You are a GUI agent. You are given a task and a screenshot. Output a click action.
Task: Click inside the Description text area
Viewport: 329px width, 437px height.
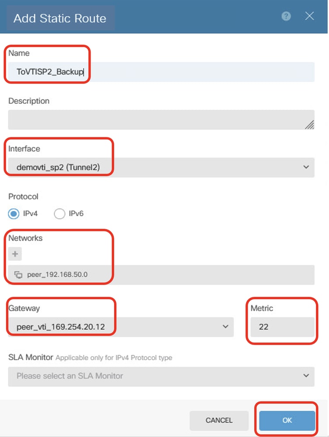pos(161,120)
